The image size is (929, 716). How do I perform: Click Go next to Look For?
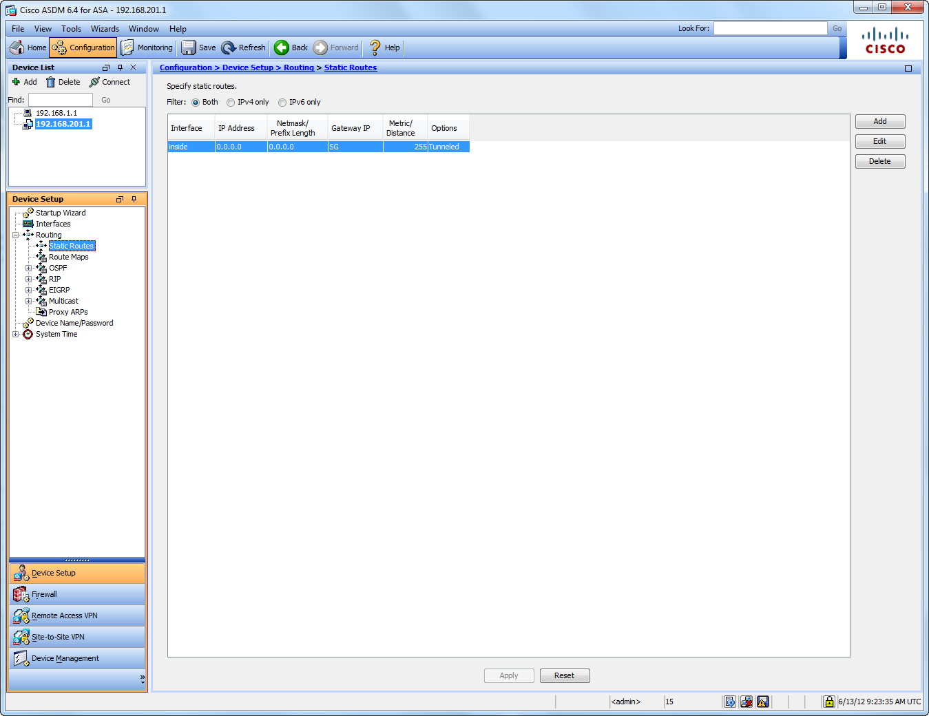pyautogui.click(x=837, y=28)
